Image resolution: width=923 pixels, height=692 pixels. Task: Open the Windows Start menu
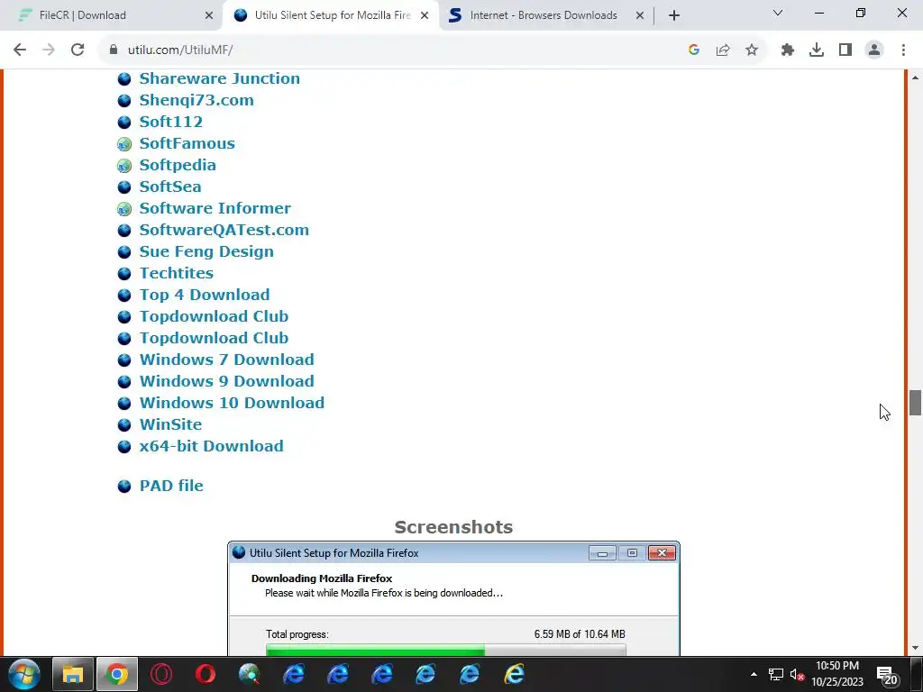click(x=24, y=674)
